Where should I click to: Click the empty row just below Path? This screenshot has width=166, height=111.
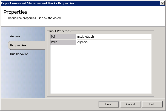pyautogui.click(x=101, y=47)
